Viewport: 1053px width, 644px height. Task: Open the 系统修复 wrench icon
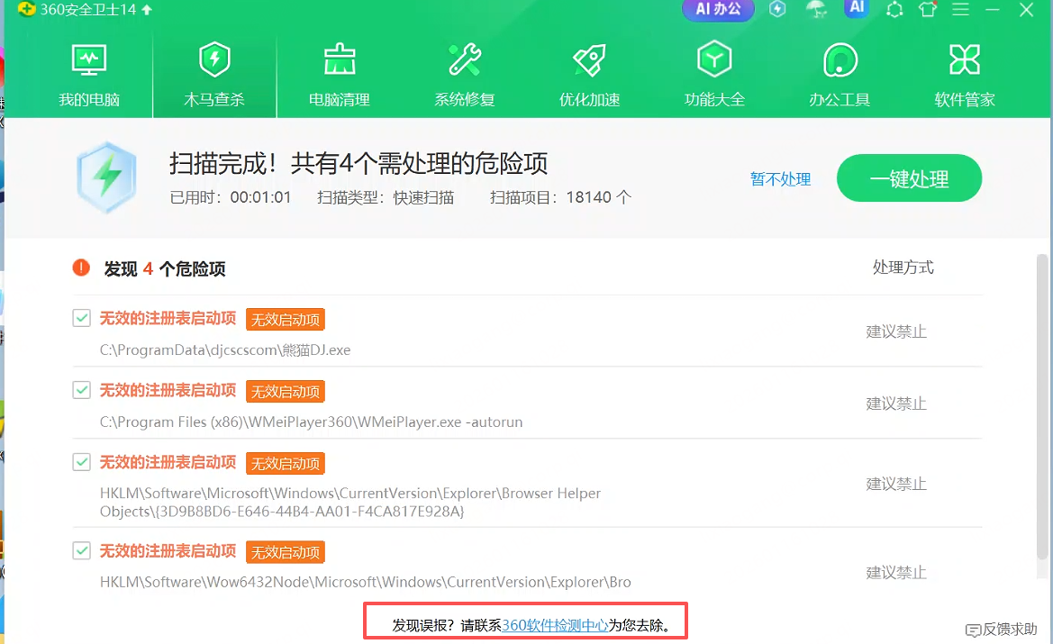pos(464,60)
